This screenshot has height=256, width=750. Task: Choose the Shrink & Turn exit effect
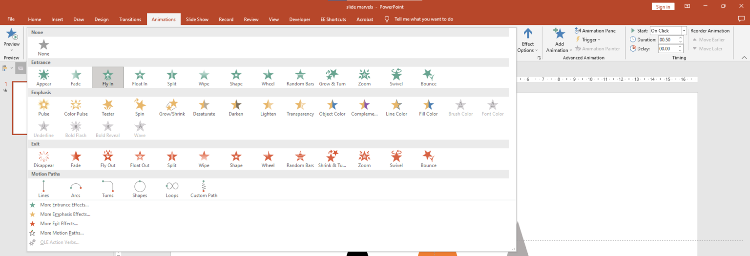333,159
